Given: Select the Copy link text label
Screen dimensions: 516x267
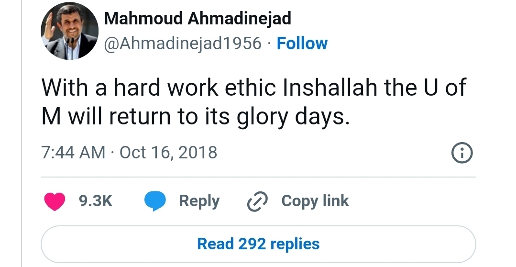Looking at the screenshot, I should click(x=315, y=201).
